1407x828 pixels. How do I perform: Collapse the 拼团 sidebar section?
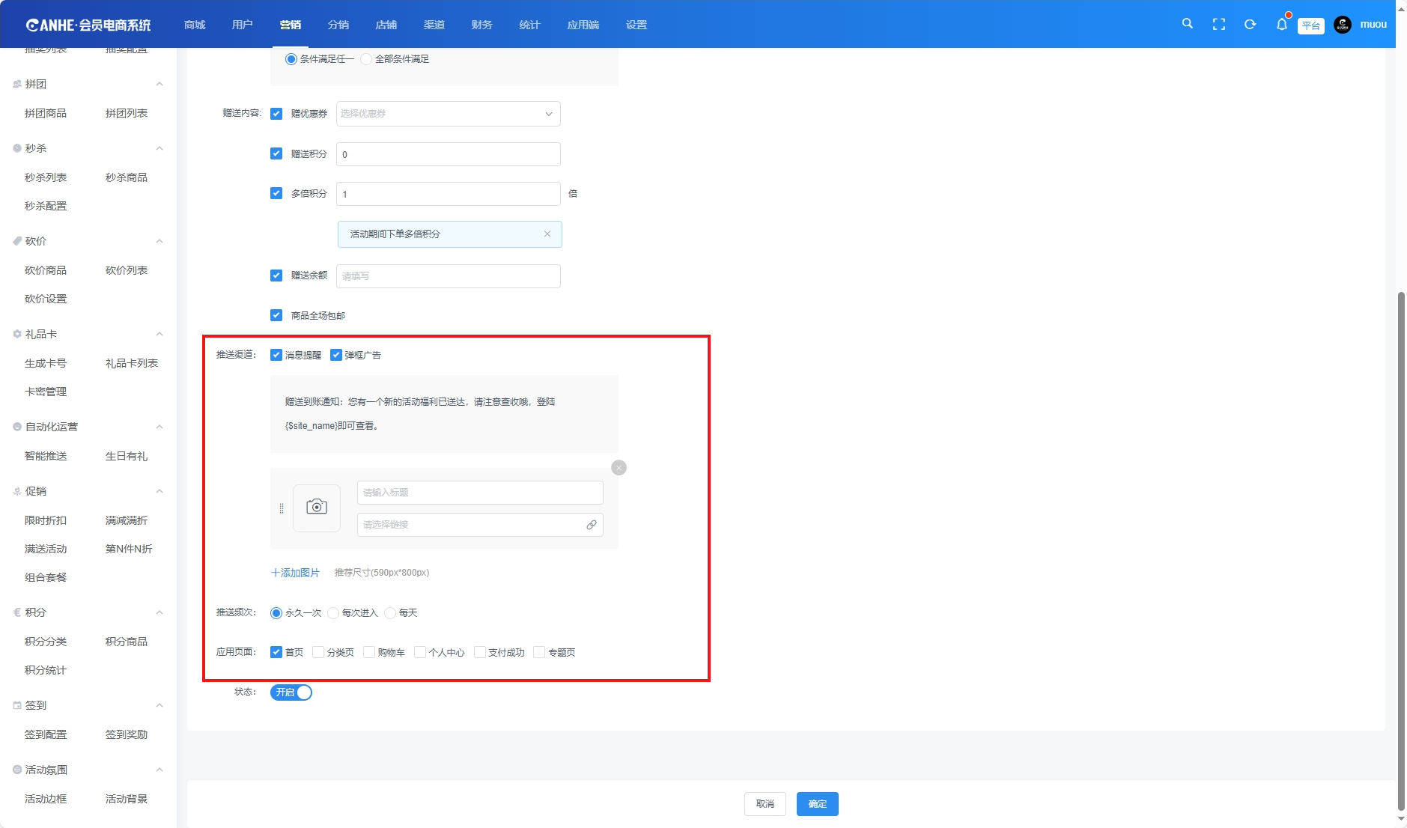tap(159, 84)
